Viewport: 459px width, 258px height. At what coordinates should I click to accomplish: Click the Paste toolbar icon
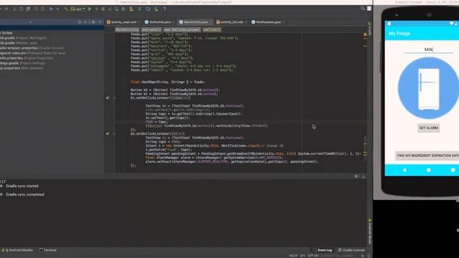[27, 9]
